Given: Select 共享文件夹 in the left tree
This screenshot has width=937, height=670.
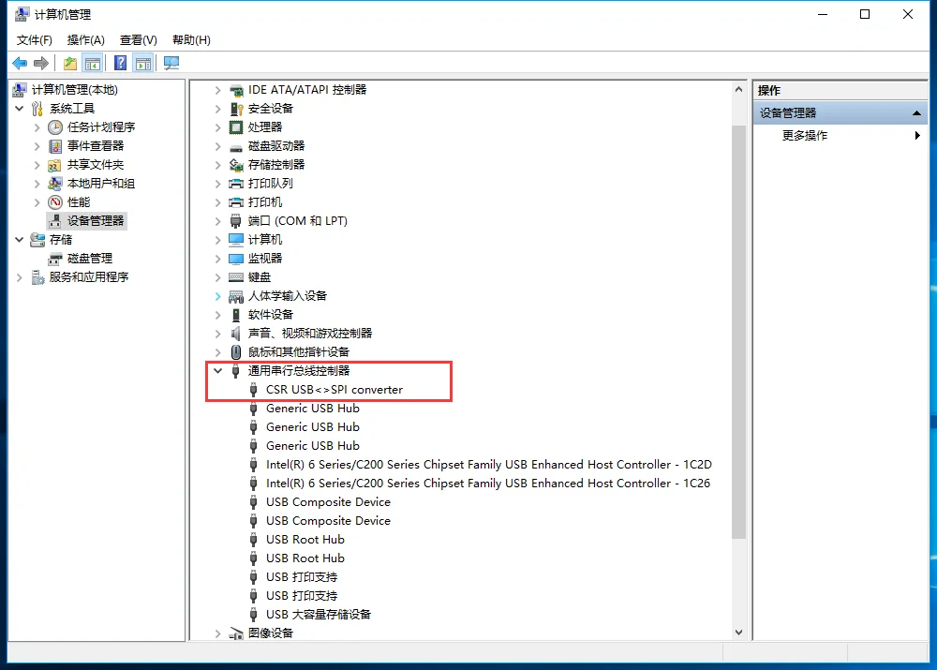Looking at the screenshot, I should pyautogui.click(x=95, y=165).
